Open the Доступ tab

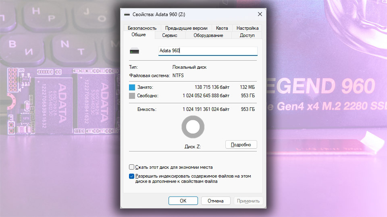(247, 35)
